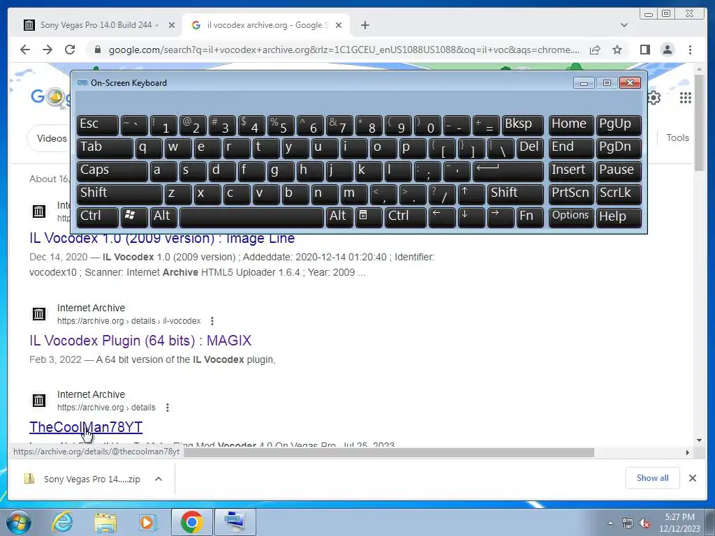Switch to Sony Vegas Pro 14.0 tab
715x536 pixels.
(99, 25)
